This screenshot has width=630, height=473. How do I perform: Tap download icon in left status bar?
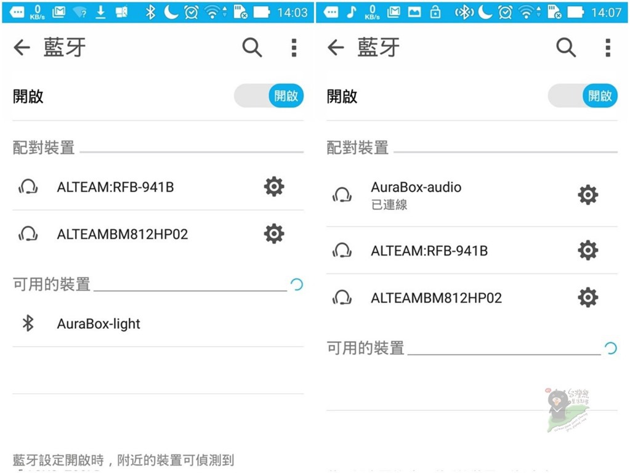(x=100, y=12)
